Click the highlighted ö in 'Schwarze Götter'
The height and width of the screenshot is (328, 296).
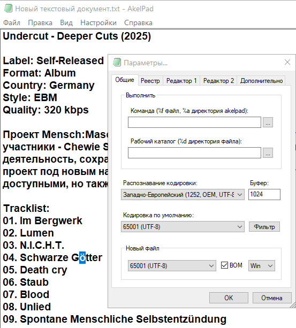click(82, 257)
